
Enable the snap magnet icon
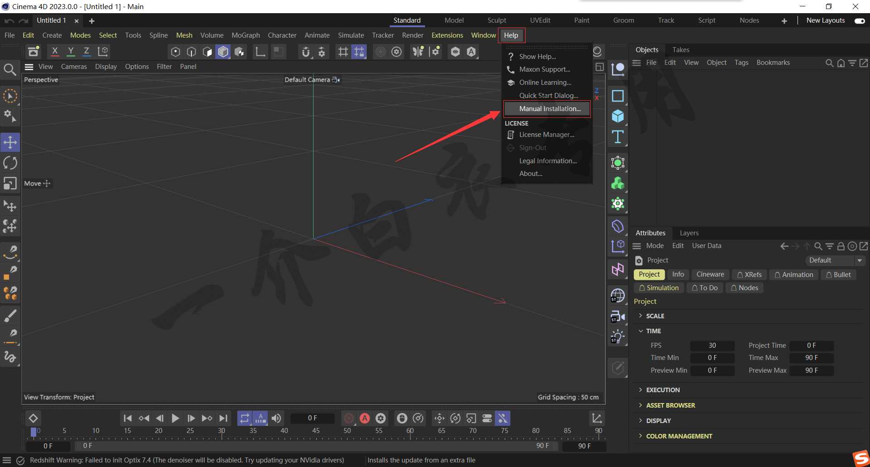click(306, 52)
